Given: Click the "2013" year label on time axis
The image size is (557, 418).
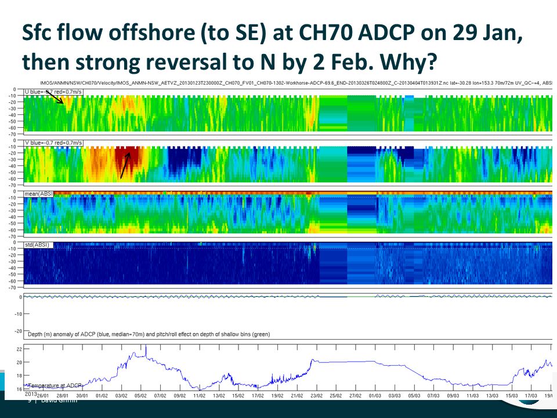Looking at the screenshot, I should coord(31,394).
